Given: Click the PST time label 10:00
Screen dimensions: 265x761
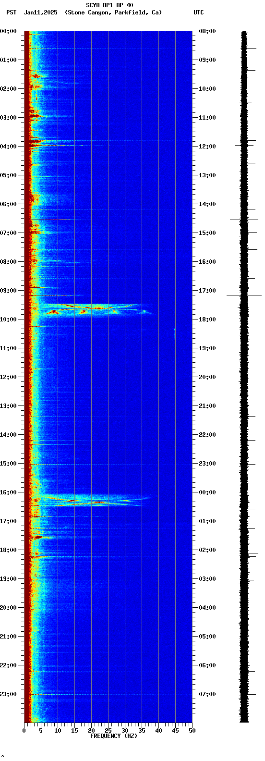Looking at the screenshot, I should click(8, 319).
